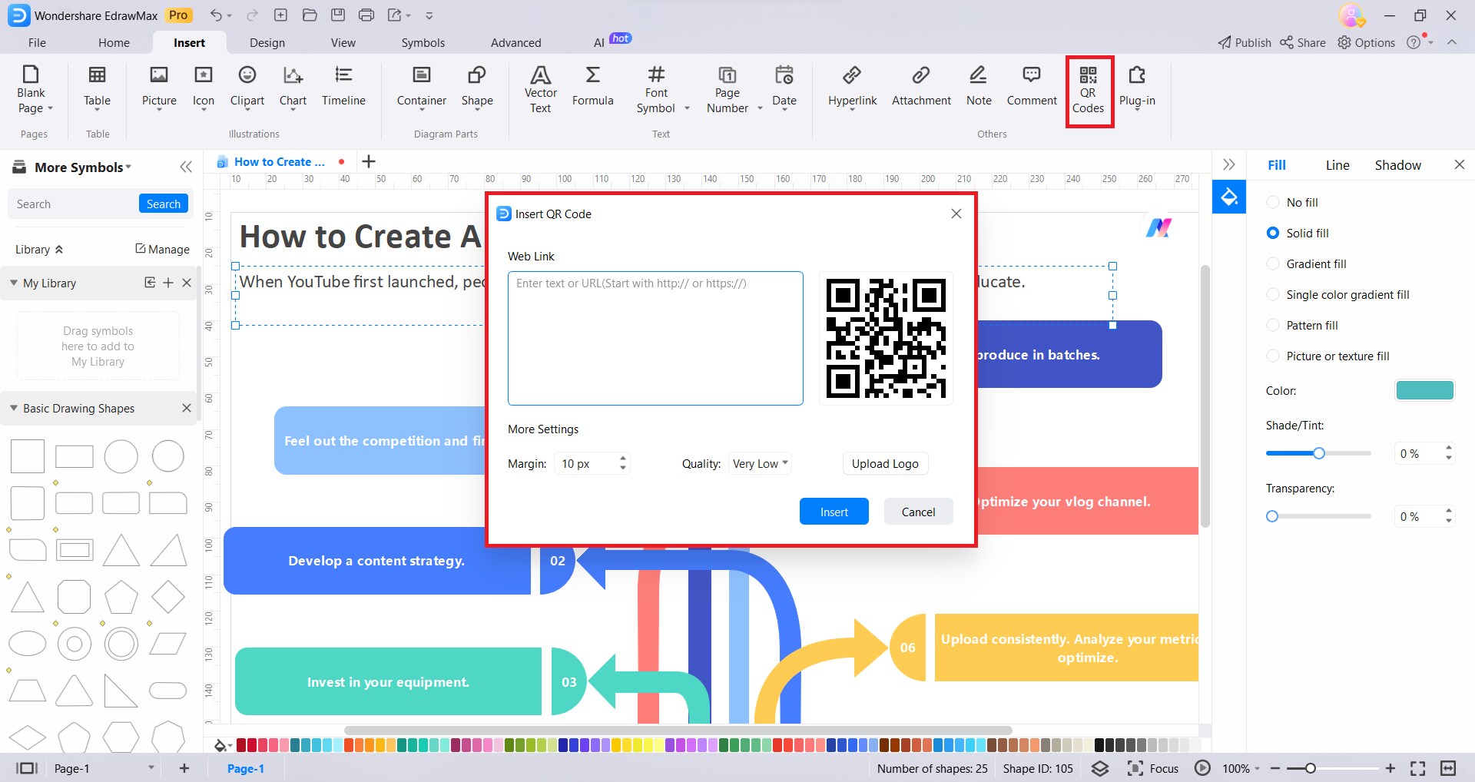Image resolution: width=1475 pixels, height=782 pixels.
Task: Insert a Container diagram part
Action: click(422, 89)
